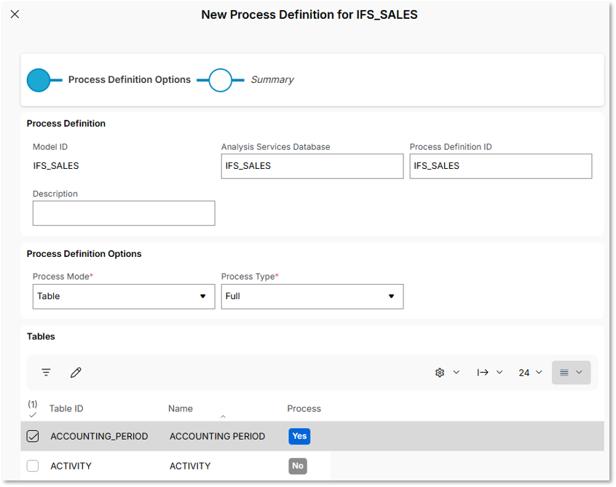Click the ACCOUNTING PERIOD name cell
The height and width of the screenshot is (487, 616).
[x=217, y=436]
